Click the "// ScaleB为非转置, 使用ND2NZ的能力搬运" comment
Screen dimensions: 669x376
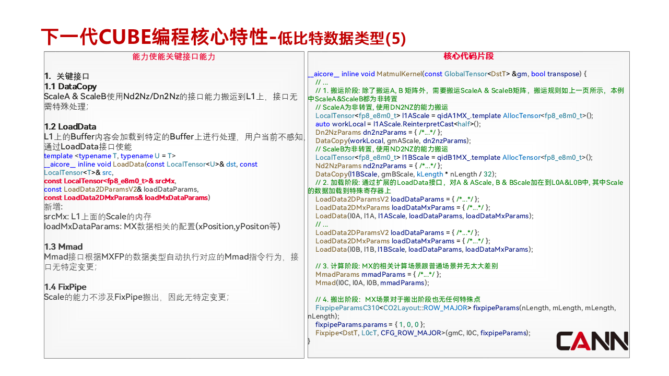point(382,149)
